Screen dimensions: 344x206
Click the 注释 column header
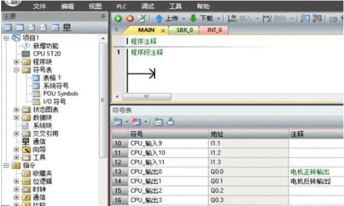point(316,134)
